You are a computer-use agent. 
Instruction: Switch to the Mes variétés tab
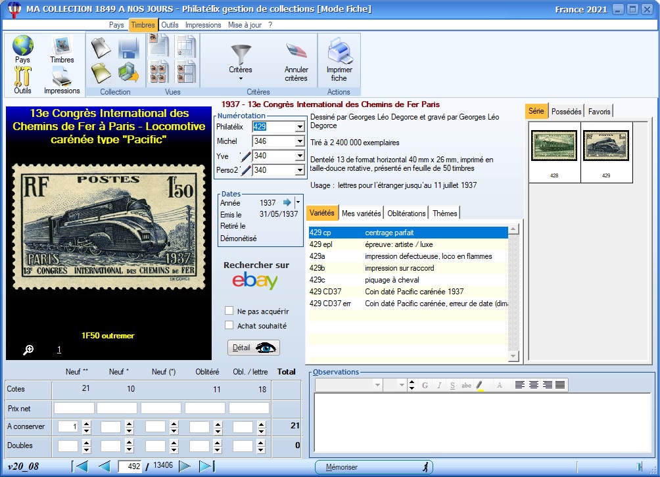pos(361,214)
